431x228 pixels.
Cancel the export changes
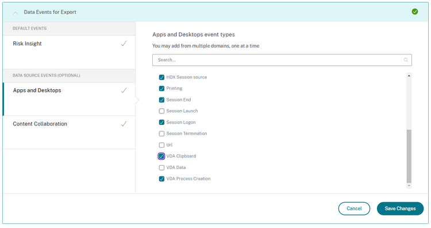click(x=354, y=209)
